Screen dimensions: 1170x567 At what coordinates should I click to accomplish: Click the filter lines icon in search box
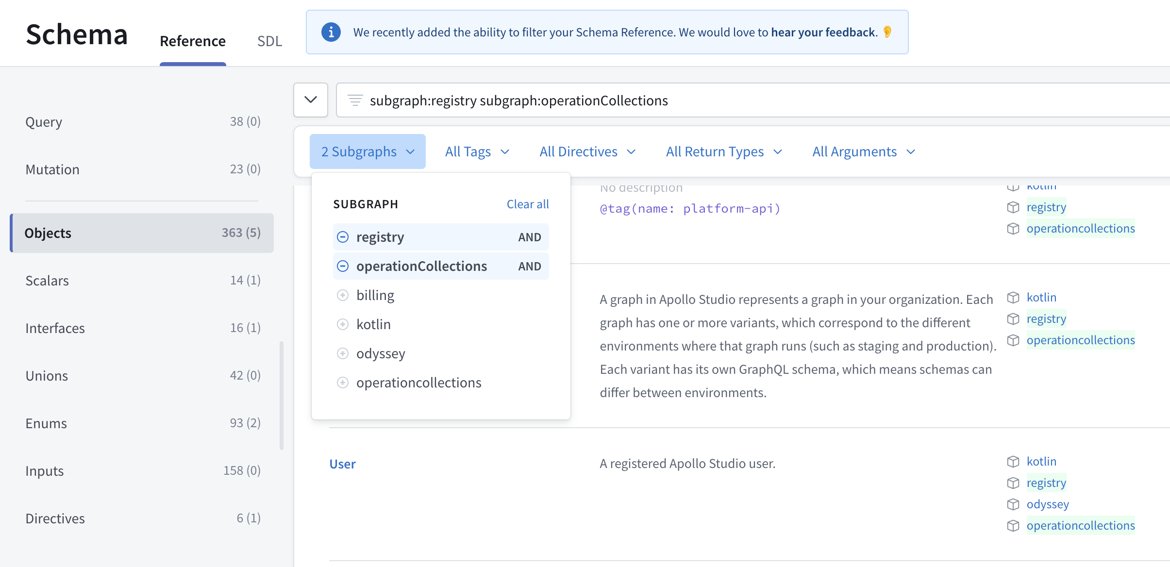[x=355, y=100]
